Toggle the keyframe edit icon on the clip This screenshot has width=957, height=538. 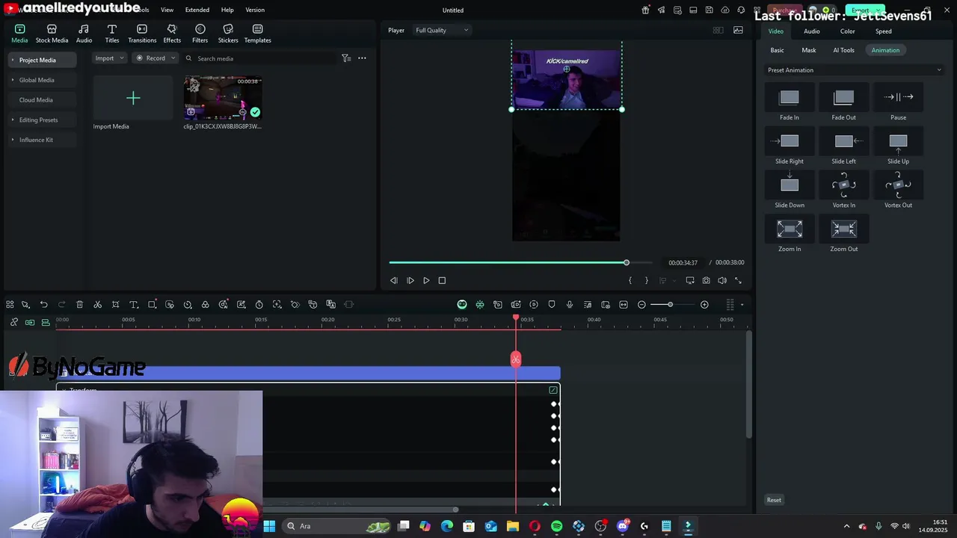click(553, 390)
